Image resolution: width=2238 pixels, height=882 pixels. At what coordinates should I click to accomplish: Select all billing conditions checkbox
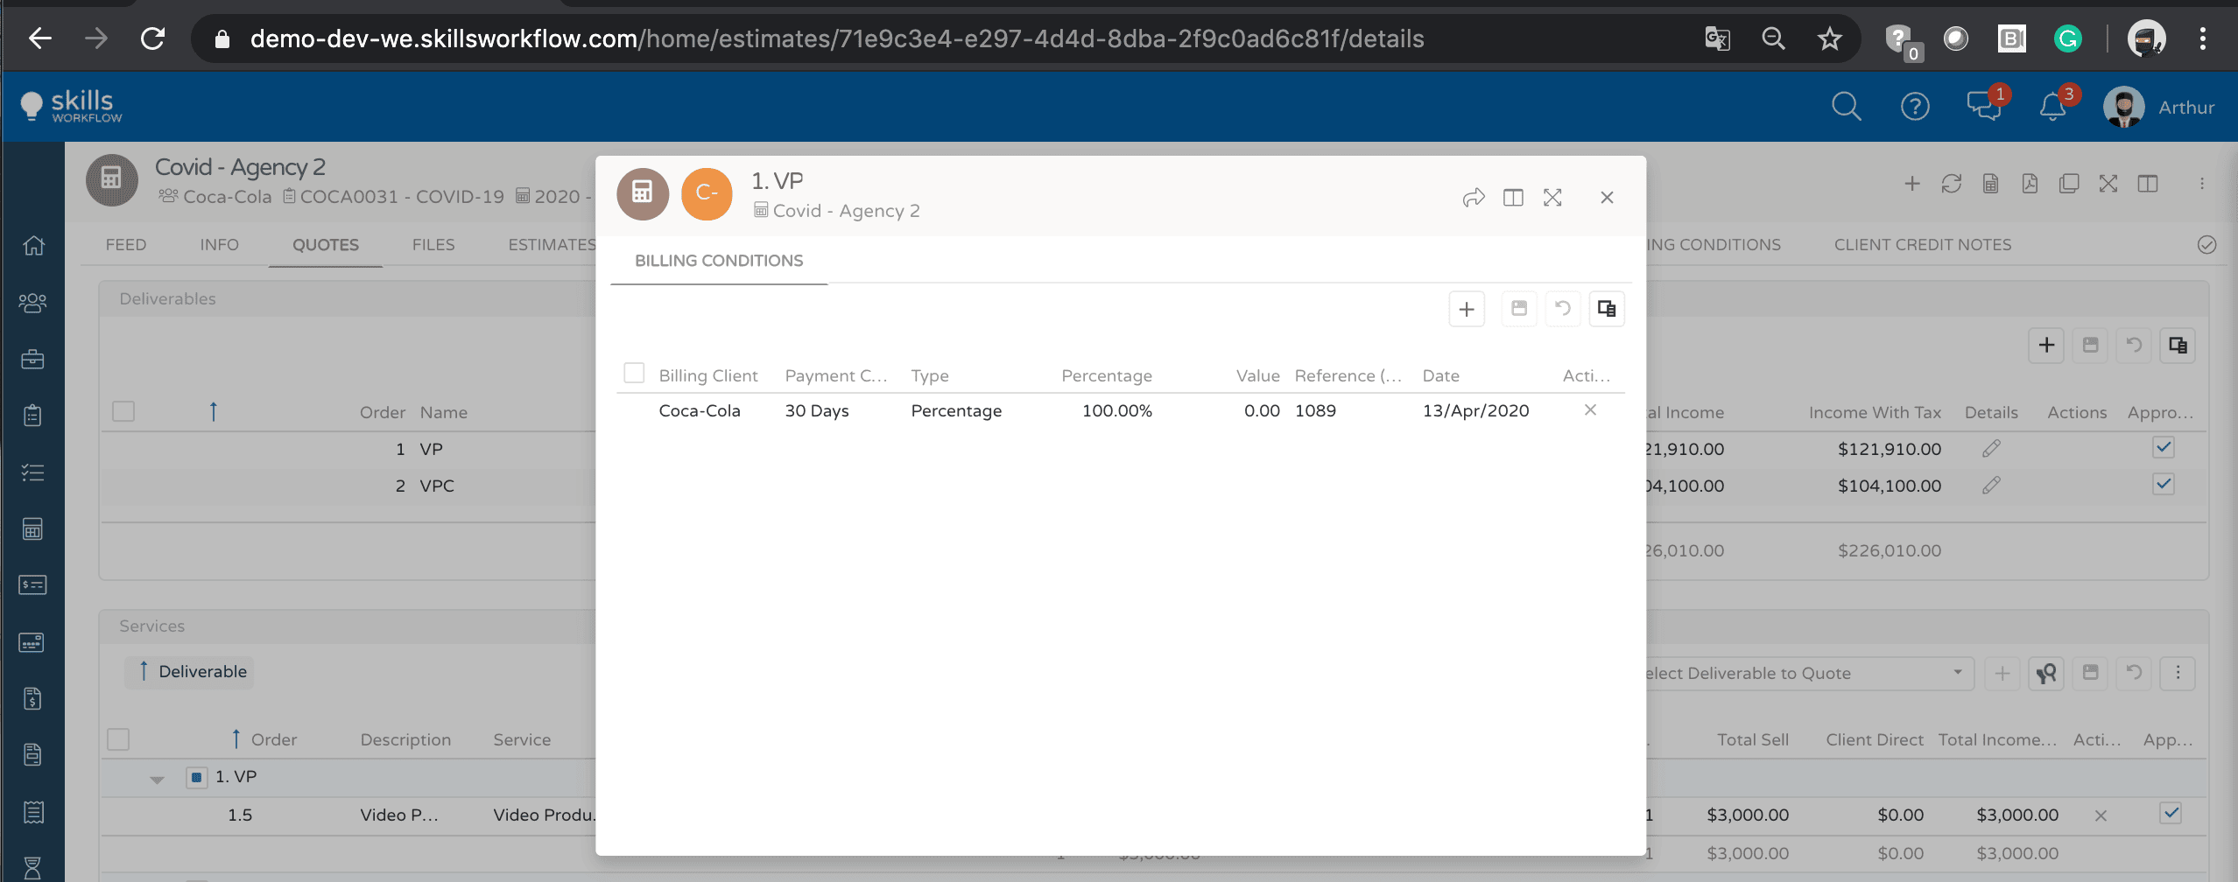click(x=634, y=374)
